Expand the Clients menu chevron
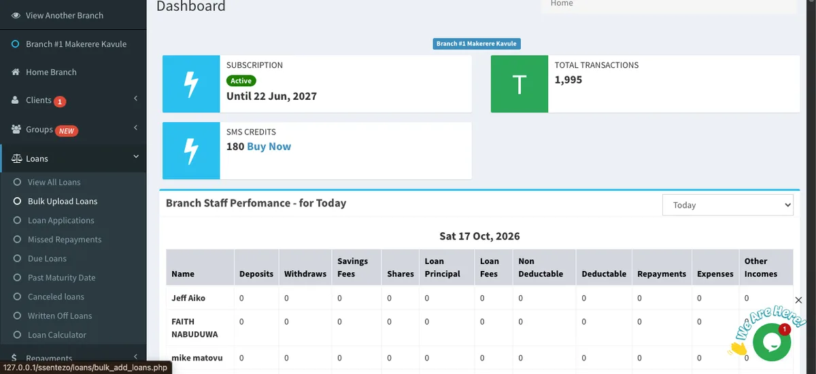816x374 pixels. click(x=135, y=99)
